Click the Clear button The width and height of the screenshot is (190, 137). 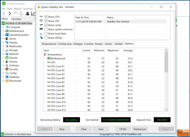coord(84,129)
